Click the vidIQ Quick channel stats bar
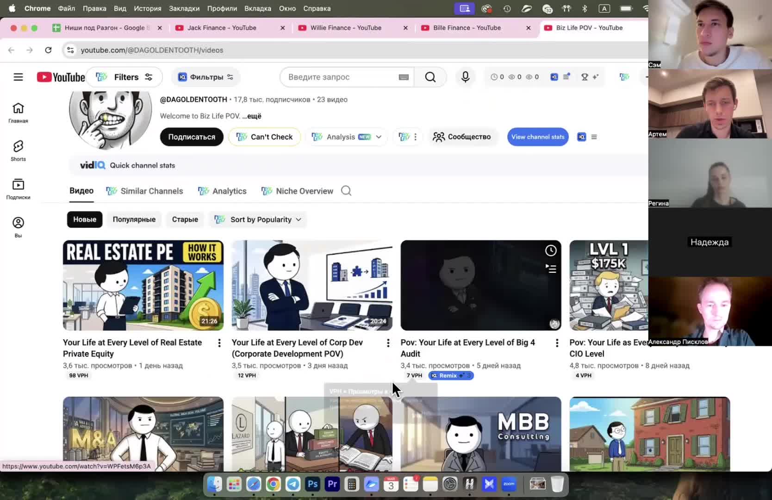 359,165
